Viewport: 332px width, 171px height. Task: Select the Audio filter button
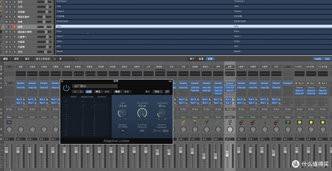click(x=318, y=59)
